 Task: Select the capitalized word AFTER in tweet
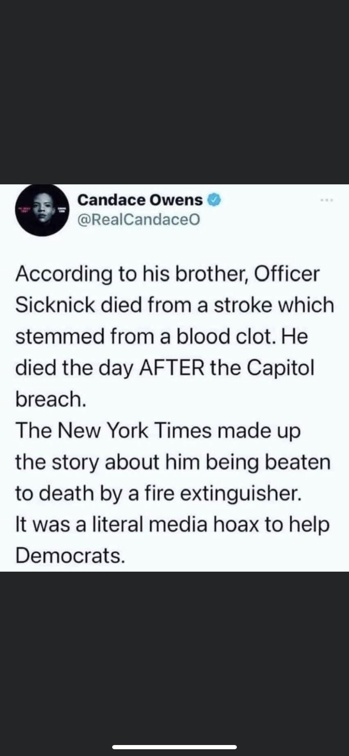point(172,368)
